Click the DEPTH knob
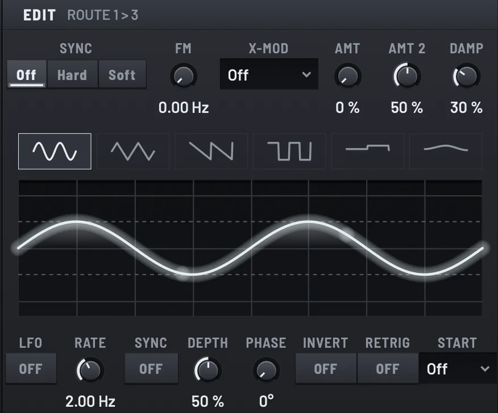 point(208,370)
